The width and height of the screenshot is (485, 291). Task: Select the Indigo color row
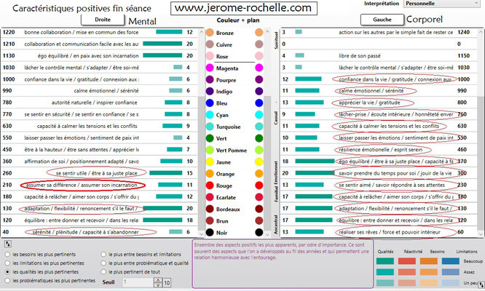[x=234, y=92]
